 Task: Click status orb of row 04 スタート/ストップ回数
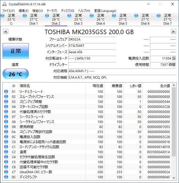tap(6, 107)
